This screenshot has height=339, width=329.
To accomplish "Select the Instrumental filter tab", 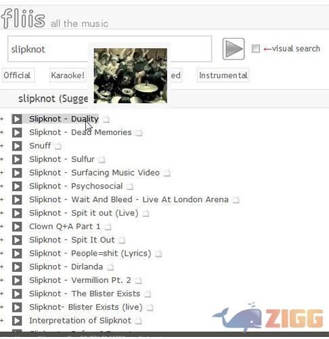I will pyautogui.click(x=223, y=75).
